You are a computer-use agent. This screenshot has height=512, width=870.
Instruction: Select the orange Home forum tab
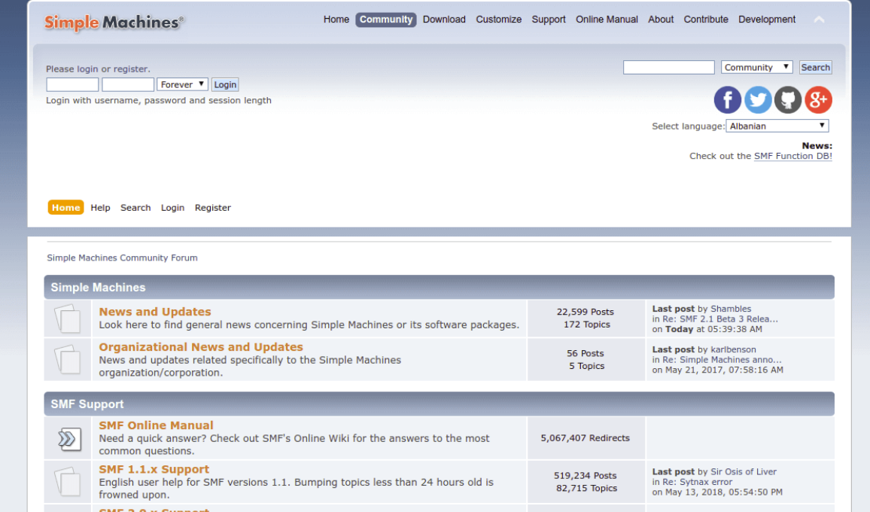[x=66, y=208]
